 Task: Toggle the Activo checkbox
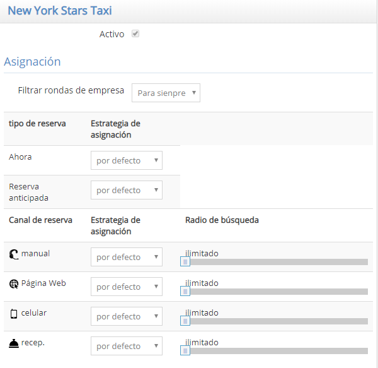(x=135, y=34)
